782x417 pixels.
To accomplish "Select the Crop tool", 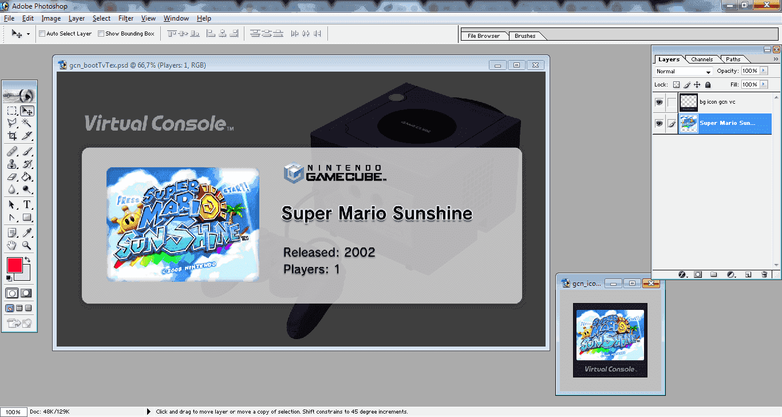I will point(12,136).
